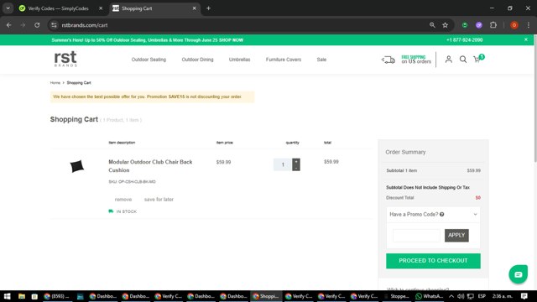
Task: Close the Shopping Cart tab
Action: click(194, 8)
